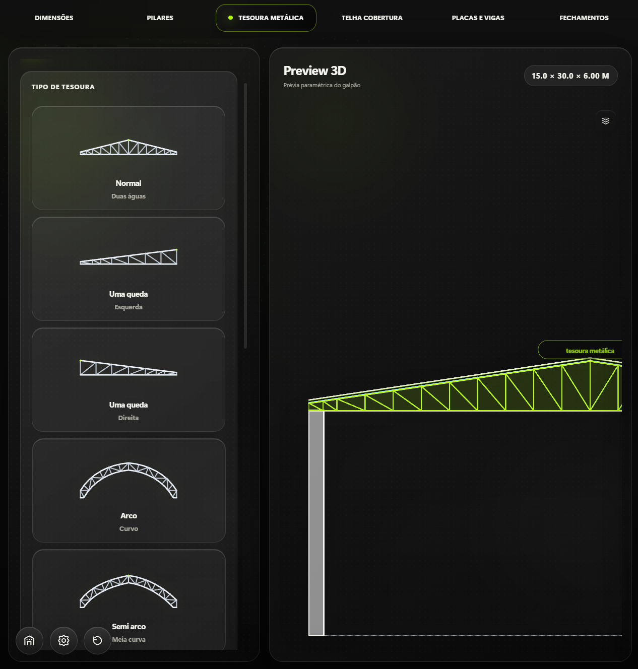638x669 pixels.
Task: Click the gray pillar in preview
Action: pos(316,523)
